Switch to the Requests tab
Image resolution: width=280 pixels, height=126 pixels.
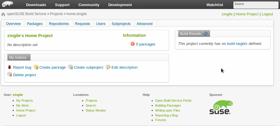[83, 23]
